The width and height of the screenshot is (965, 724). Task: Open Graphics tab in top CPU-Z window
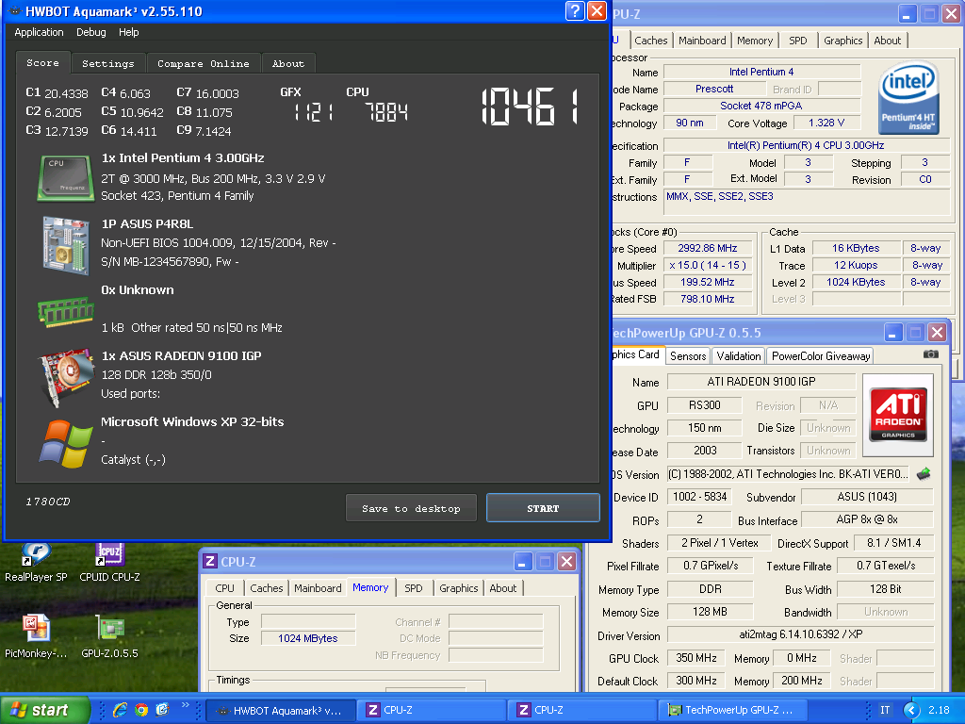pos(843,41)
